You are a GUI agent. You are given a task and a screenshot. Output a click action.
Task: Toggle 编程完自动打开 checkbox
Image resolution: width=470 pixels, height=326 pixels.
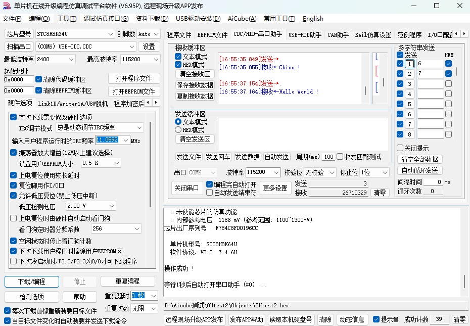point(210,184)
